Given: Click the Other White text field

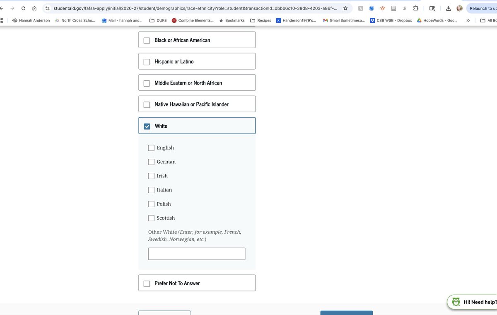Looking at the screenshot, I should [x=197, y=254].
